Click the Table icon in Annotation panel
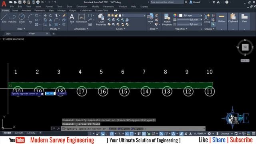Screen dimensions: 256x144 tap(90, 24)
